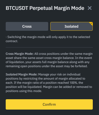Click the BTCUSDT Perpetual Margin Mode title
The height and width of the screenshot is (115, 99).
click(x=45, y=8)
